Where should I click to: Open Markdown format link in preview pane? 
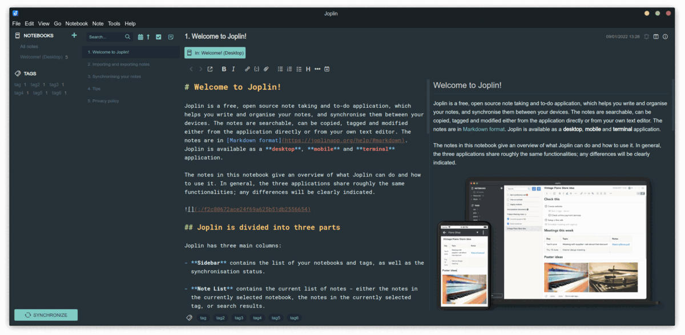pos(483,130)
